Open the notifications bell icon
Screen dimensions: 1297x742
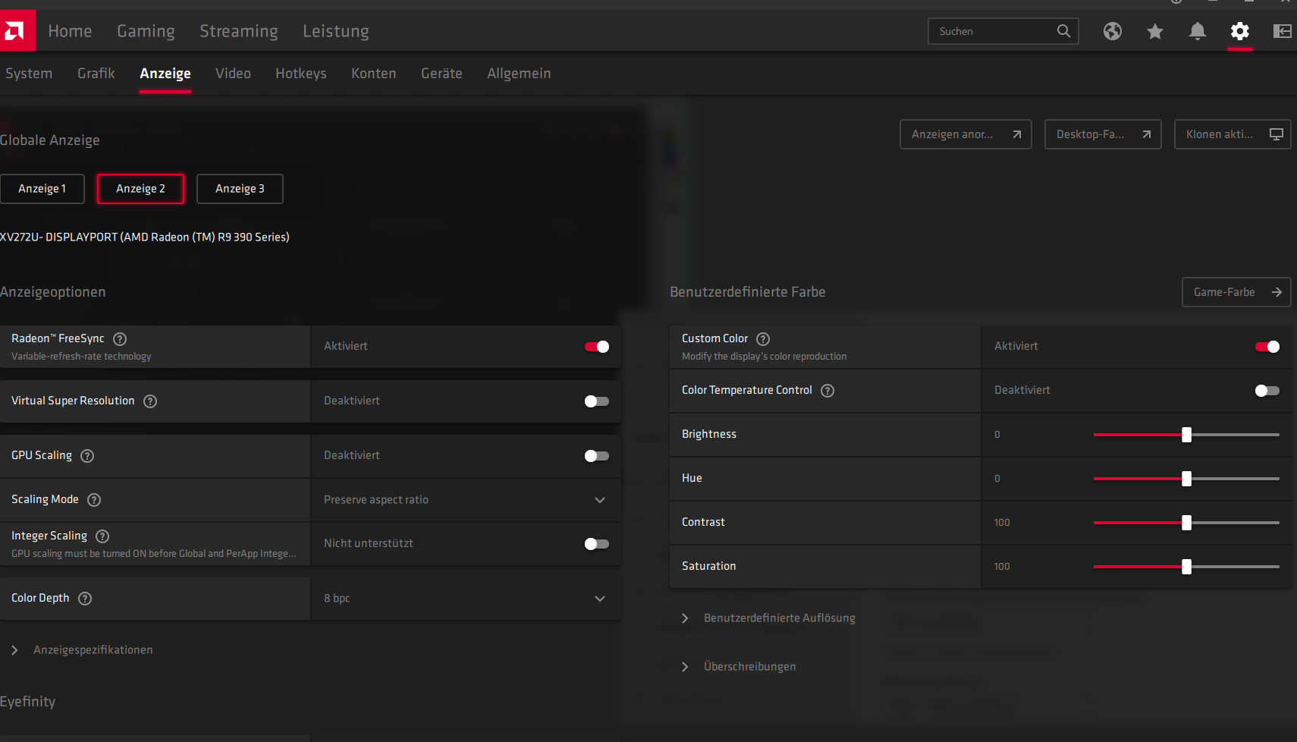click(x=1198, y=31)
